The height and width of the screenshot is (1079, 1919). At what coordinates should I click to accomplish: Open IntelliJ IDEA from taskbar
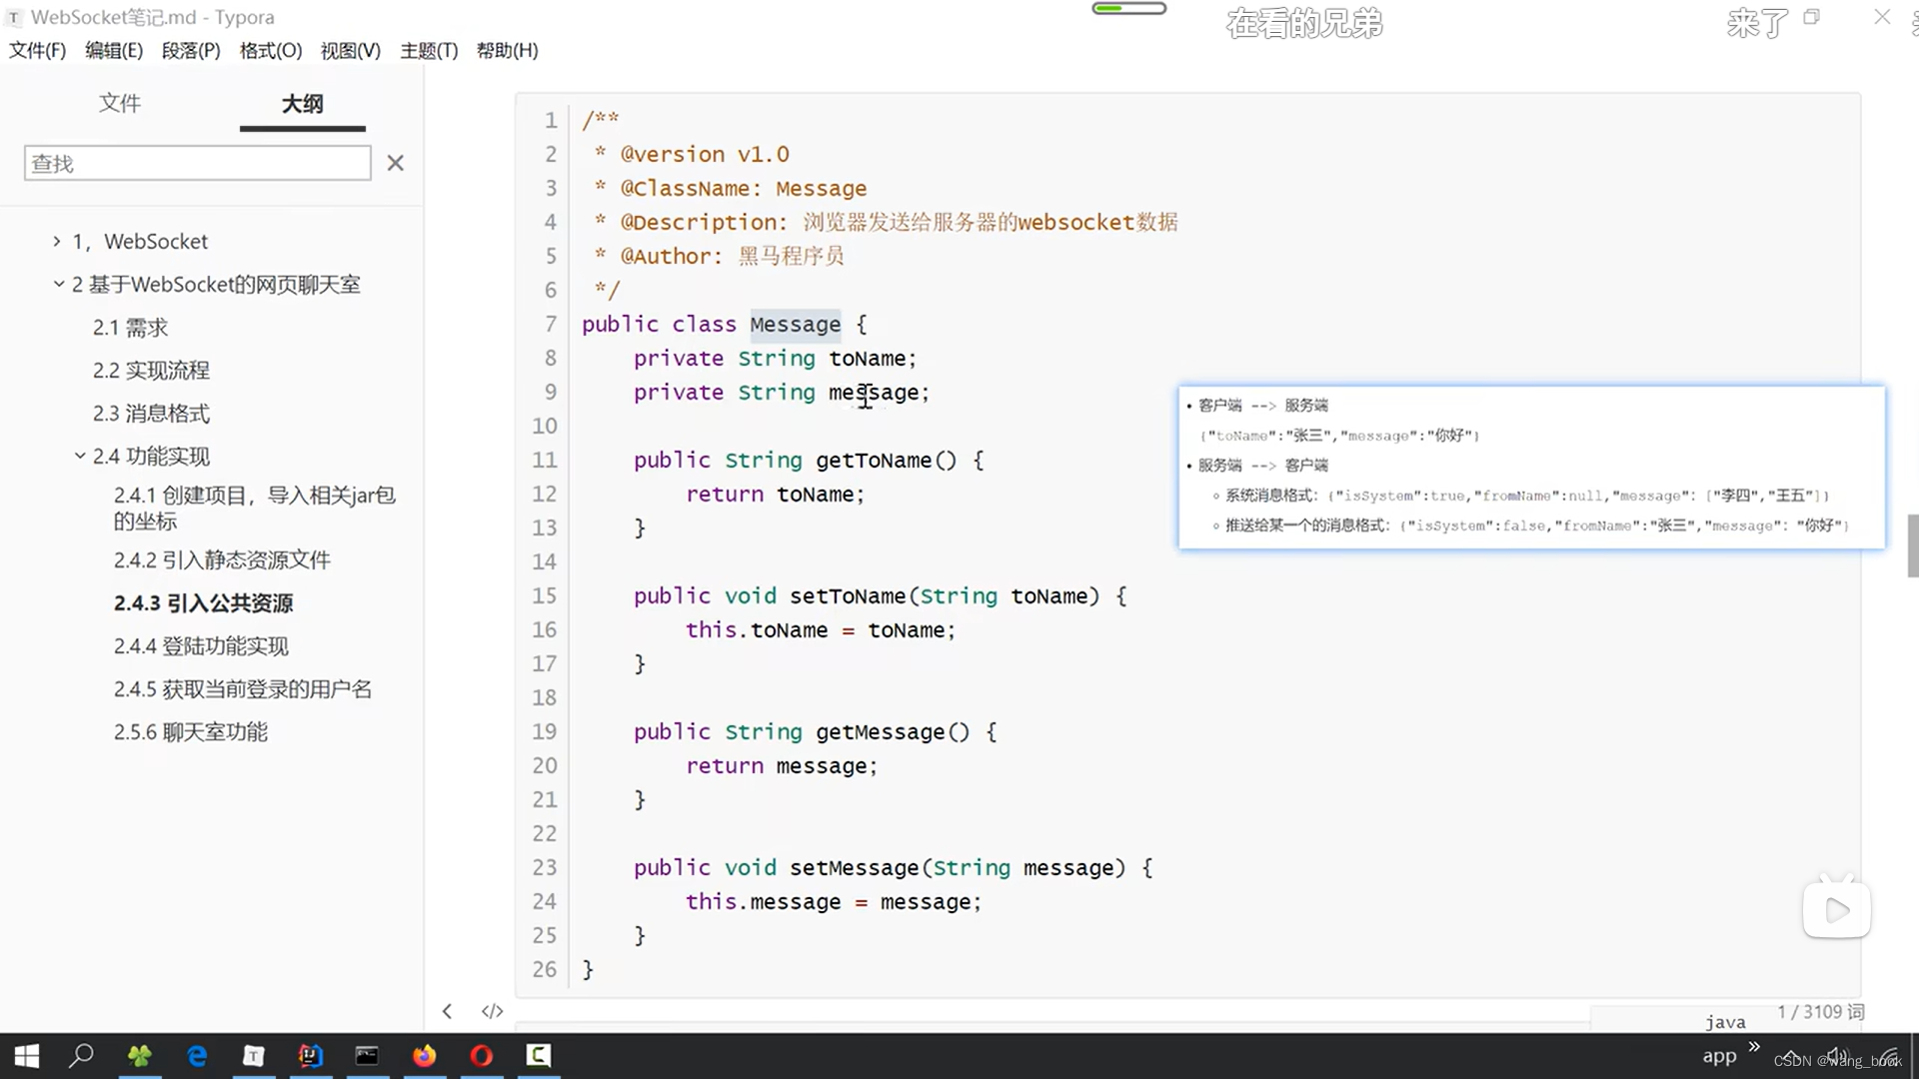point(310,1055)
